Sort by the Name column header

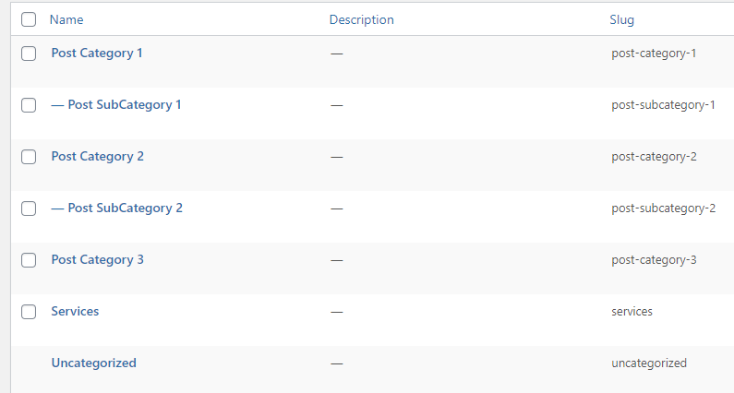pos(66,19)
